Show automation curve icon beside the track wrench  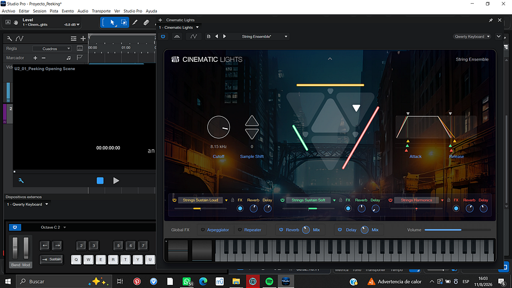(x=19, y=39)
